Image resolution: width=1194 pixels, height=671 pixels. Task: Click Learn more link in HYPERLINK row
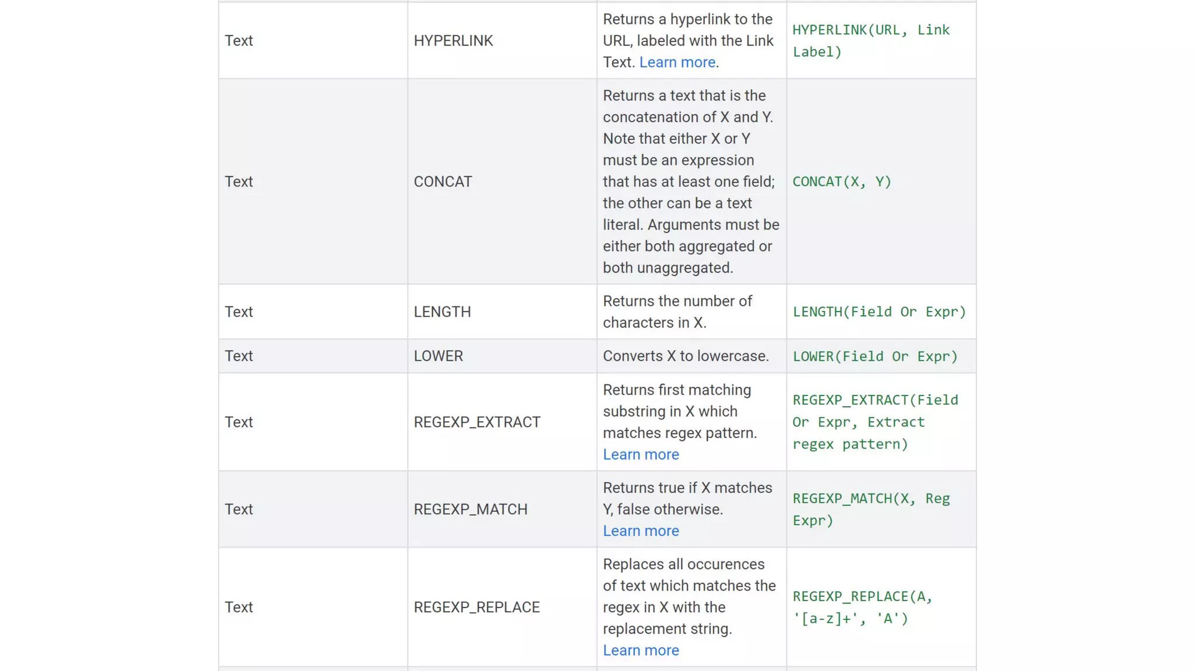tap(677, 62)
